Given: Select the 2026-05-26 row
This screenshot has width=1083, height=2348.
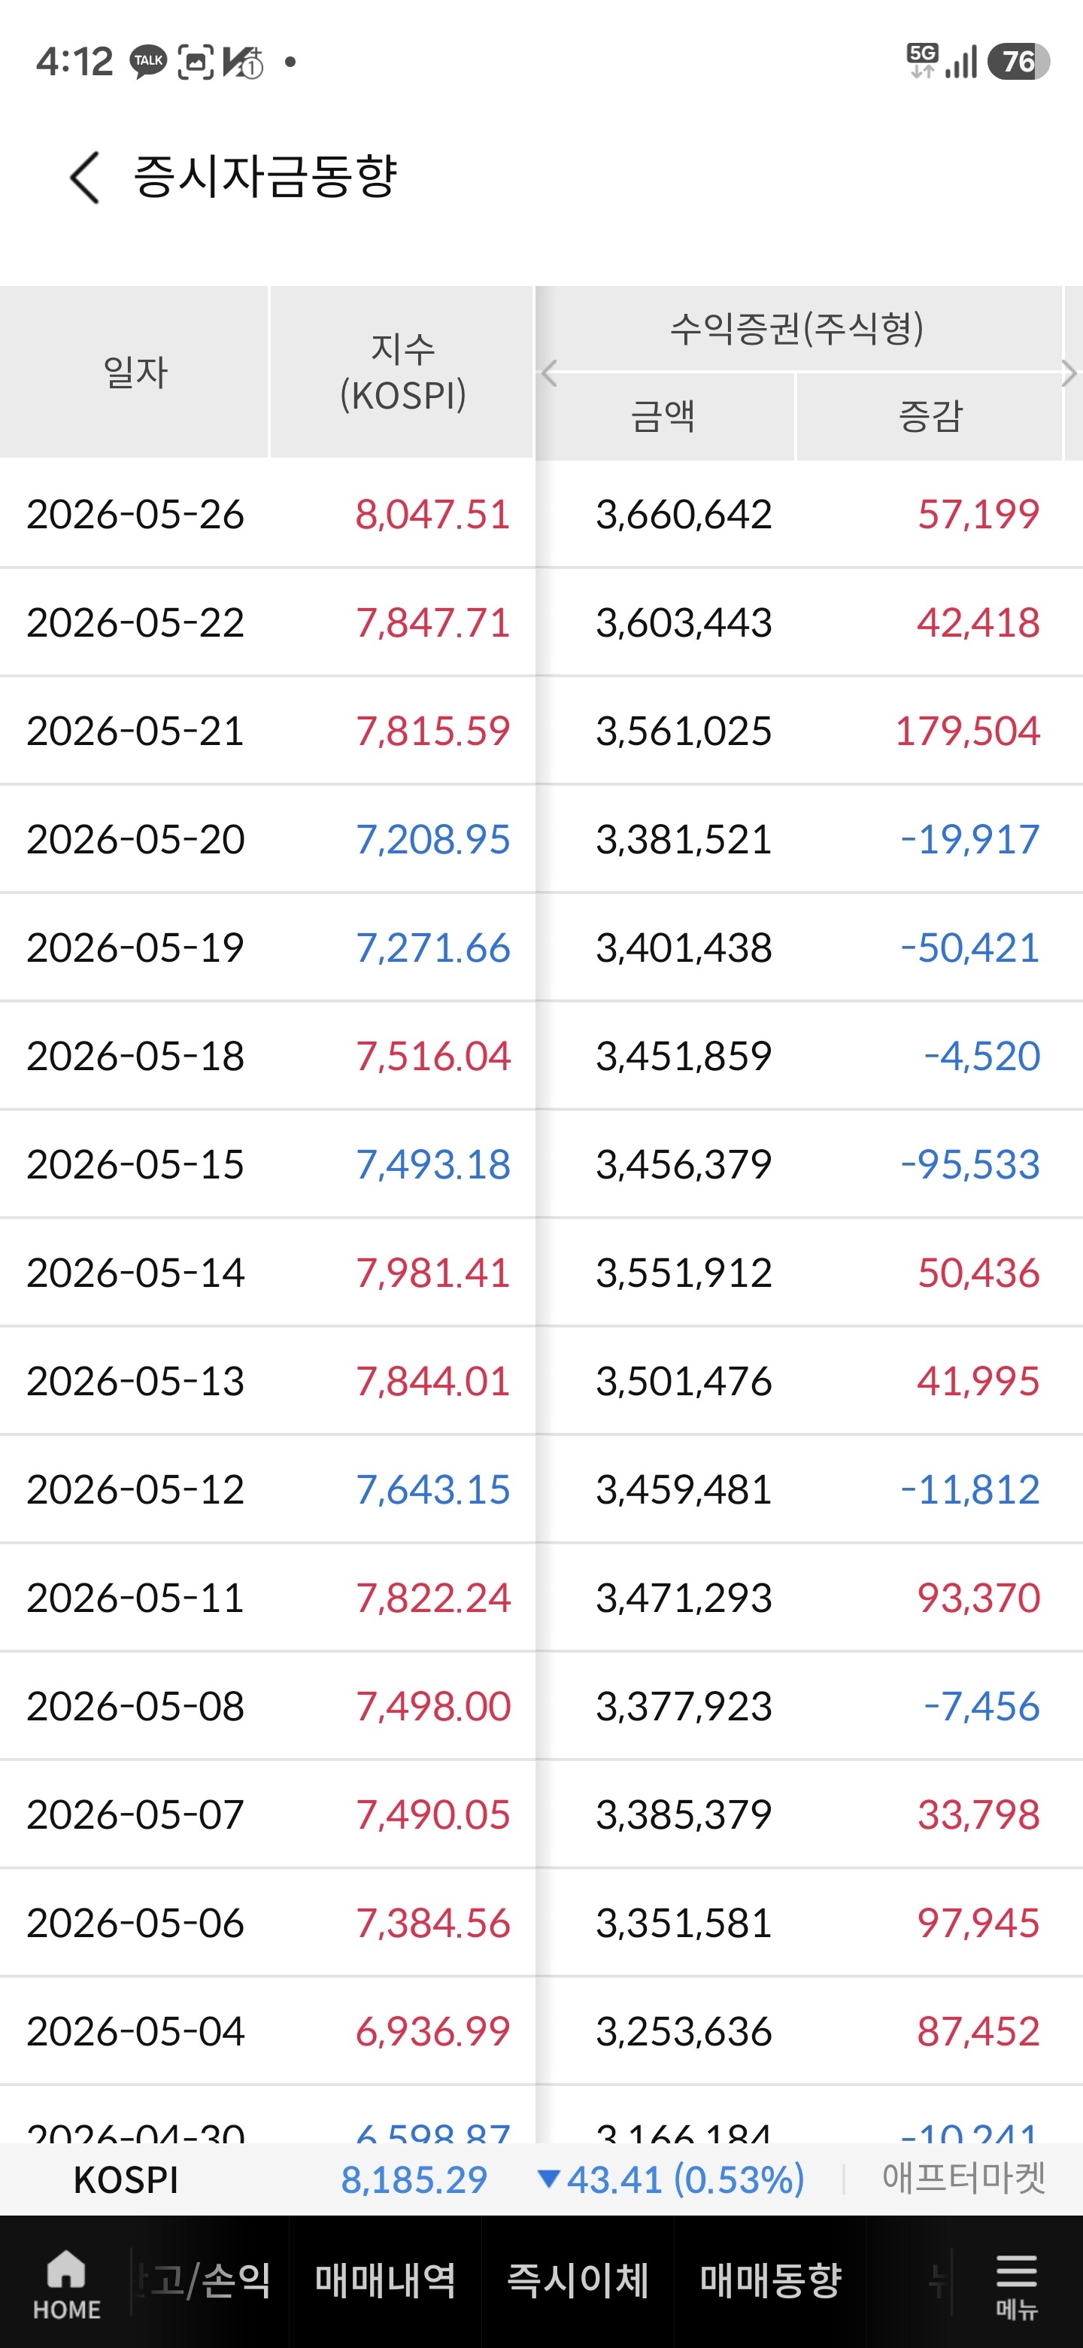Looking at the screenshot, I should (541, 514).
